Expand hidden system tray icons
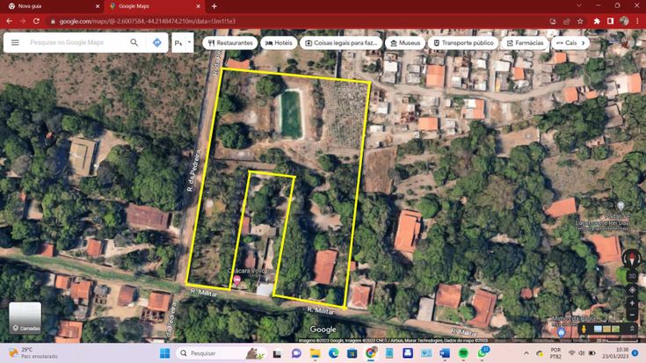Image resolution: width=646 pixels, height=363 pixels. click(x=526, y=353)
